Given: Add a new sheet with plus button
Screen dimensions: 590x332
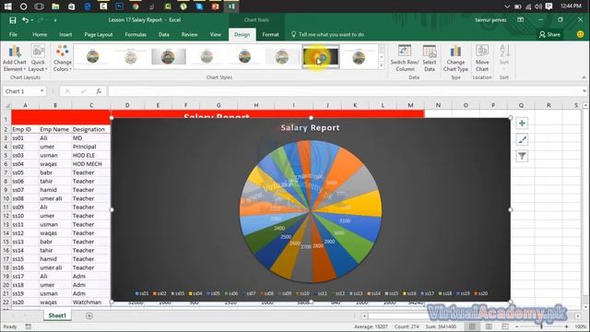Looking at the screenshot, I should [89, 315].
